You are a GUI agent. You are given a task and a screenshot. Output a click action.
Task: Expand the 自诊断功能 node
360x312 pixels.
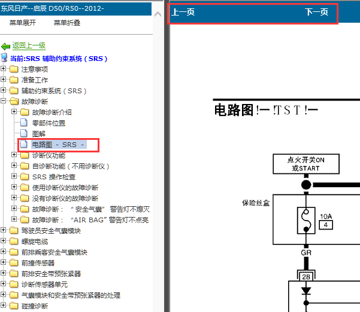[x=14, y=165]
